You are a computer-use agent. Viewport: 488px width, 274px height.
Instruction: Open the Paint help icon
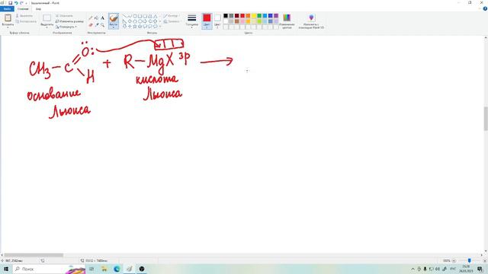coord(485,8)
